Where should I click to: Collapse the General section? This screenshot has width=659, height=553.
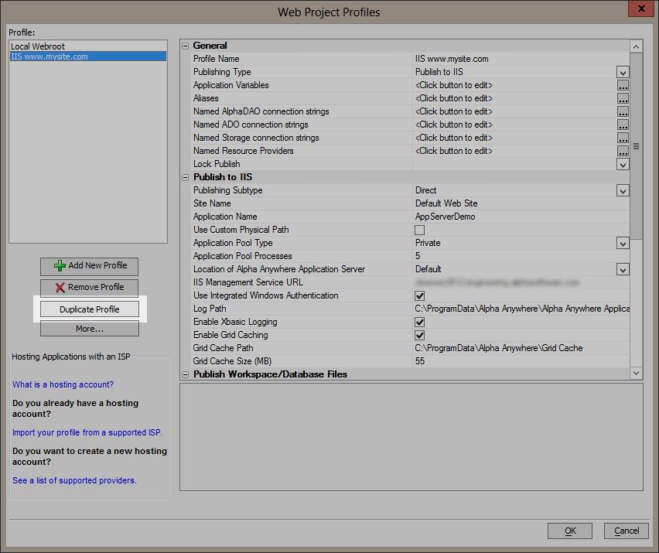click(186, 46)
